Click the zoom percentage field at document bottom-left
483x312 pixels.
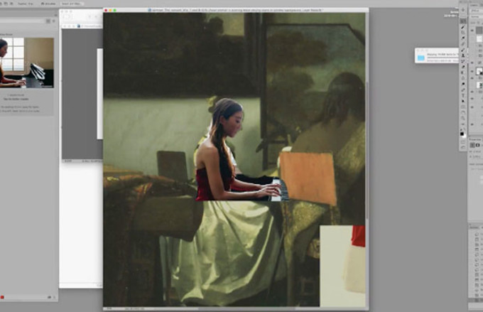point(109,308)
